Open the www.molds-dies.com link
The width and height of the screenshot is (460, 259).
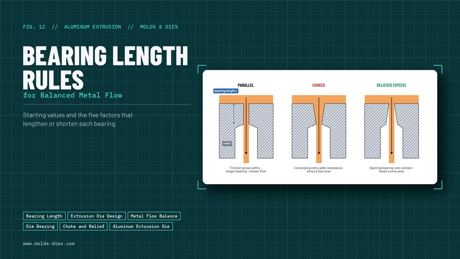coord(49,243)
